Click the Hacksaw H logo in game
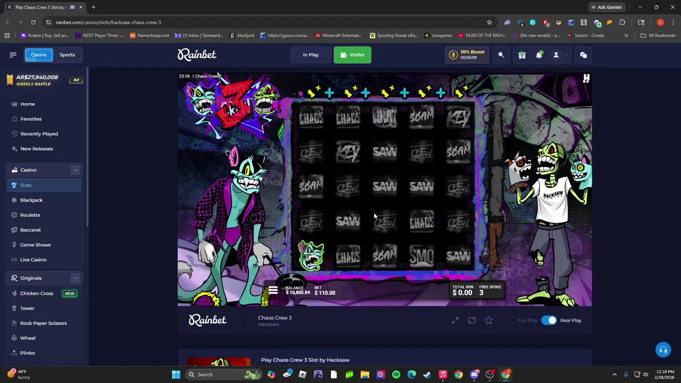 [x=586, y=79]
